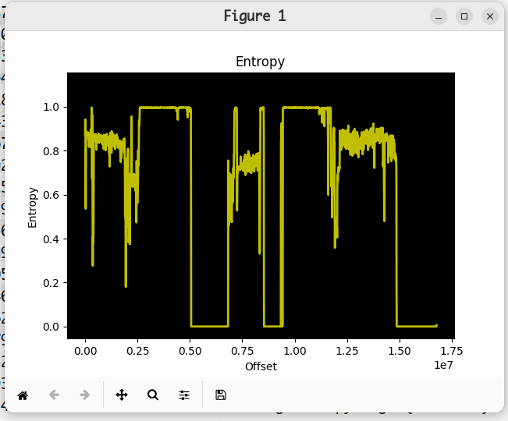Click the 'Offset' x-axis label
The image size is (508, 421).
click(261, 366)
